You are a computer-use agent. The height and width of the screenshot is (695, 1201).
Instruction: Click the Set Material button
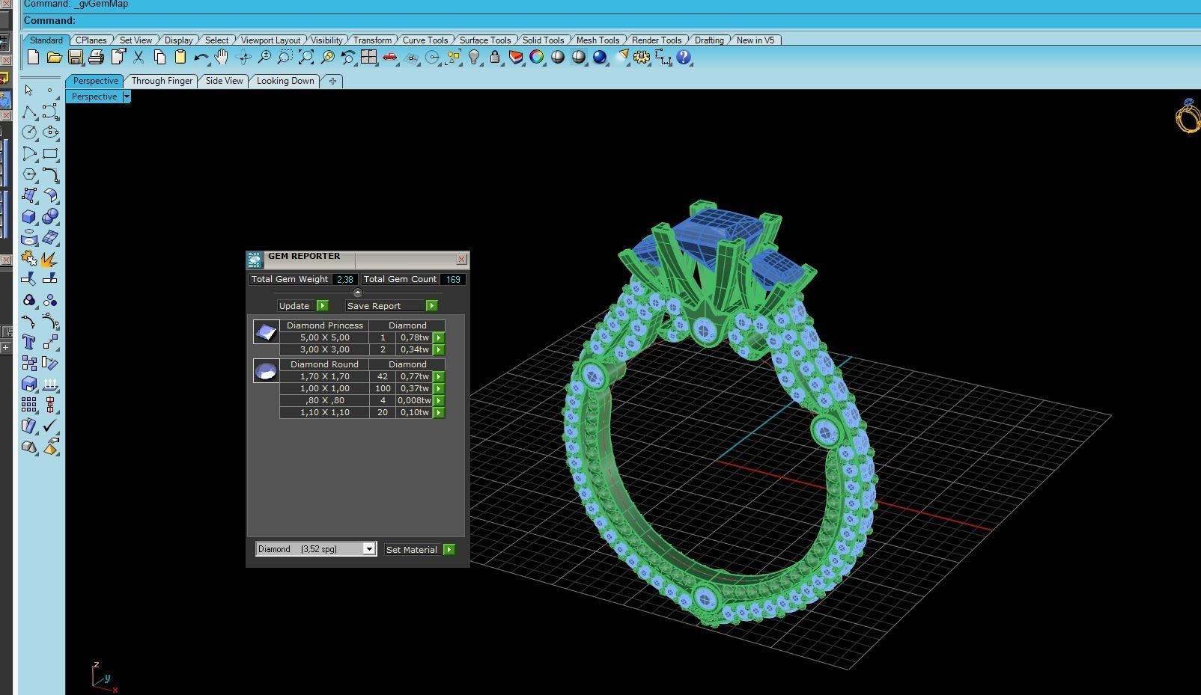click(419, 549)
